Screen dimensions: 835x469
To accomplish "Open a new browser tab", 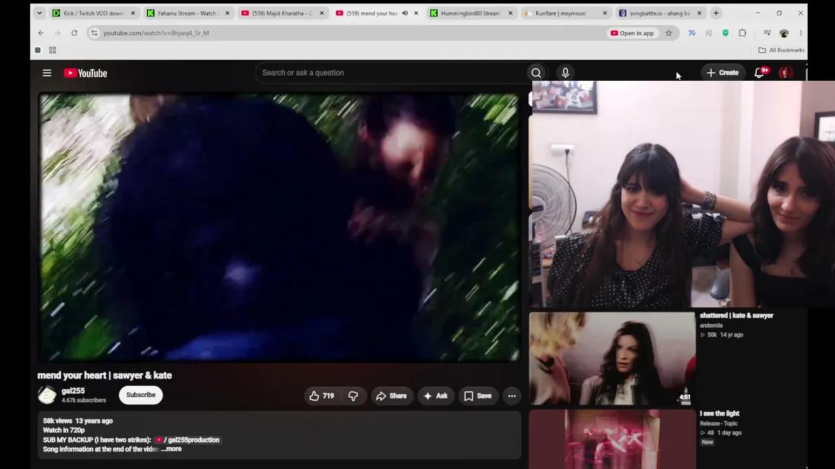I will pos(716,13).
